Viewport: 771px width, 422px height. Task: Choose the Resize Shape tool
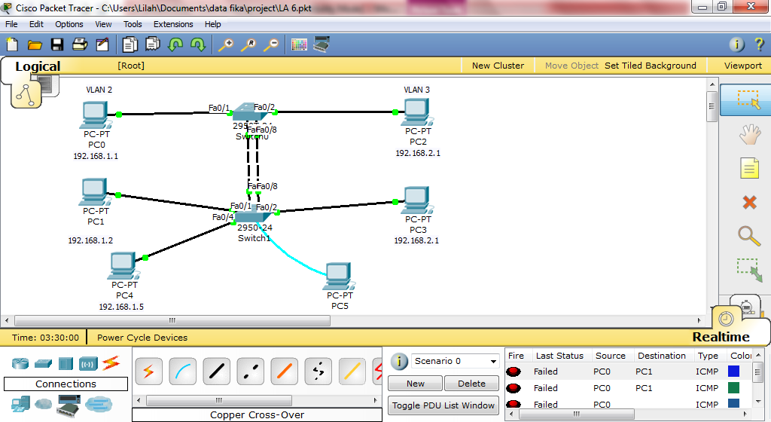[749, 270]
